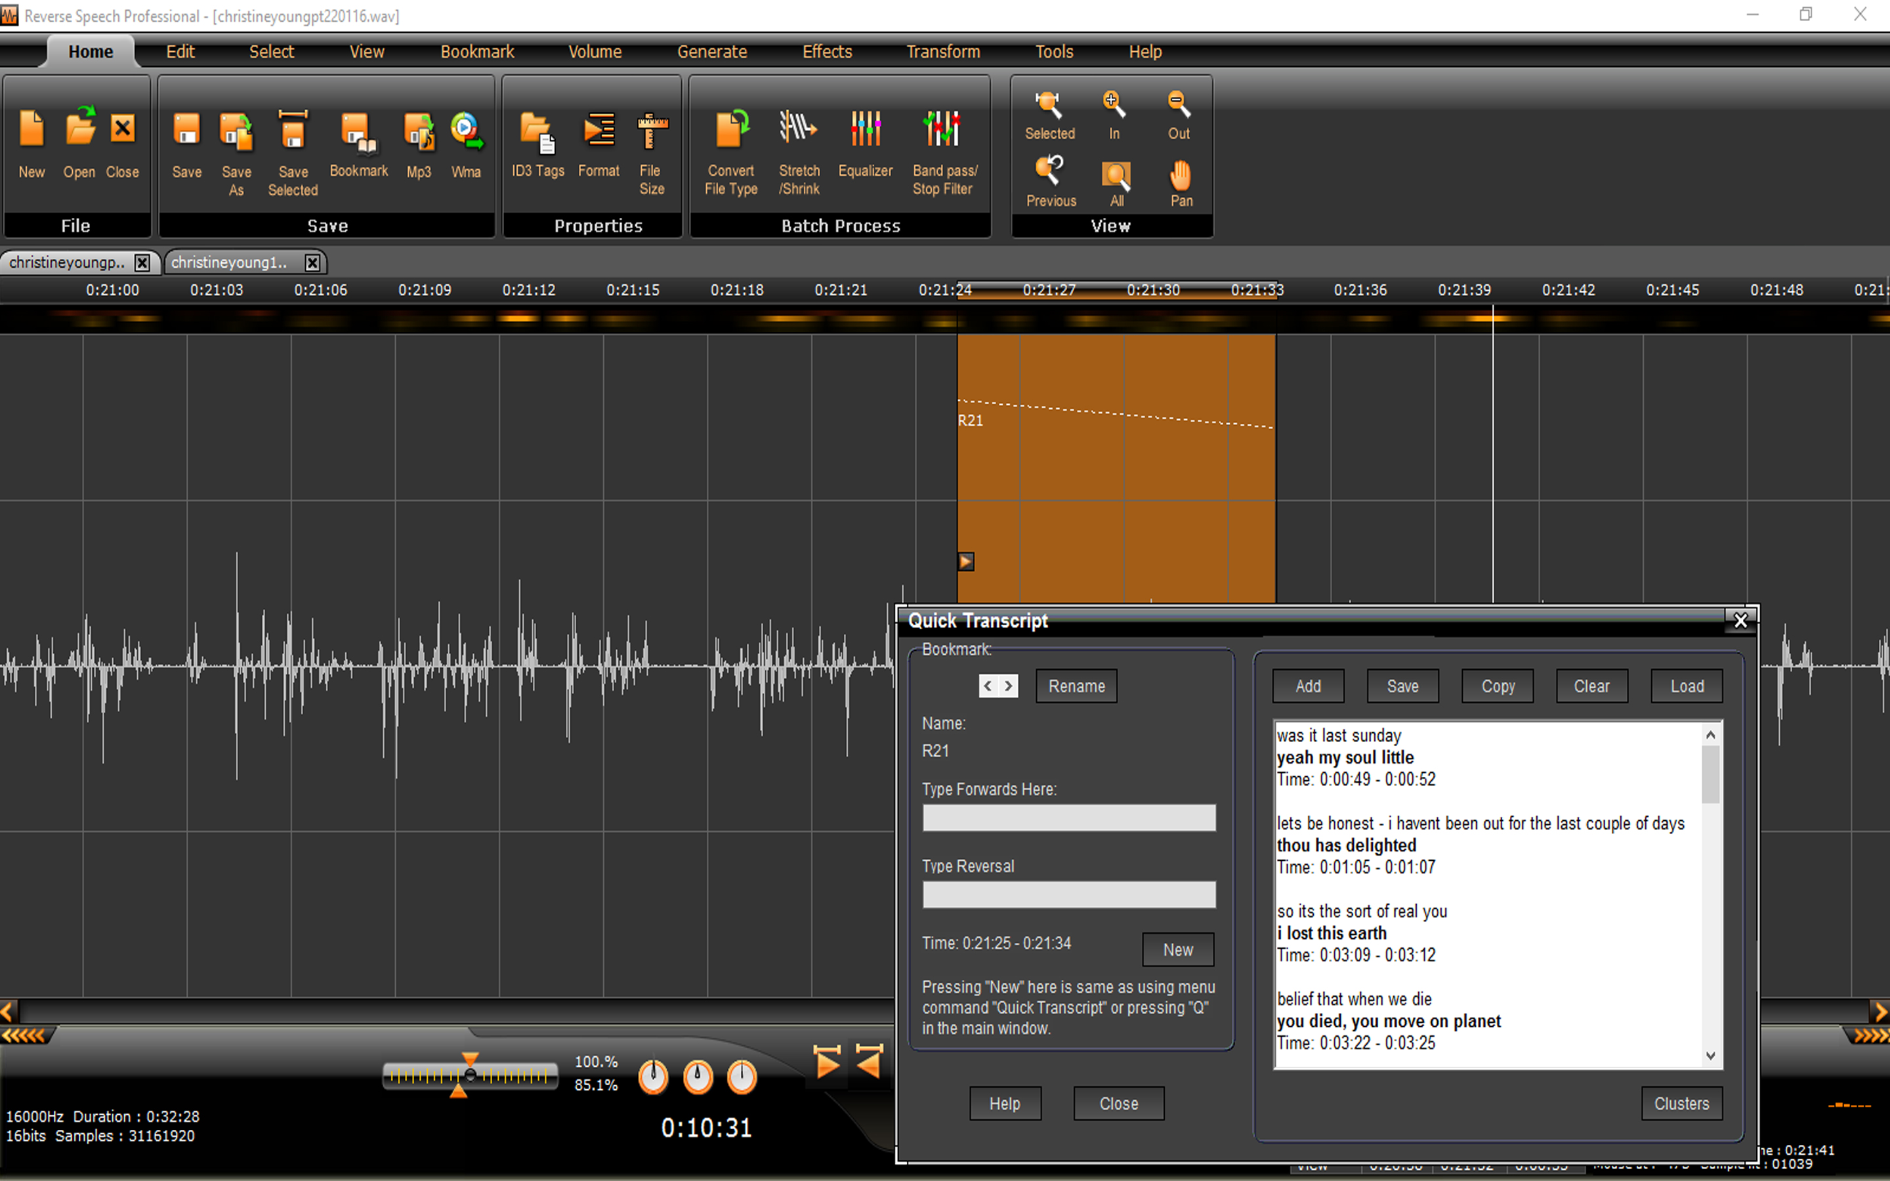Viewport: 1890px width, 1181px height.
Task: Export with the Wma icon
Action: click(x=466, y=130)
